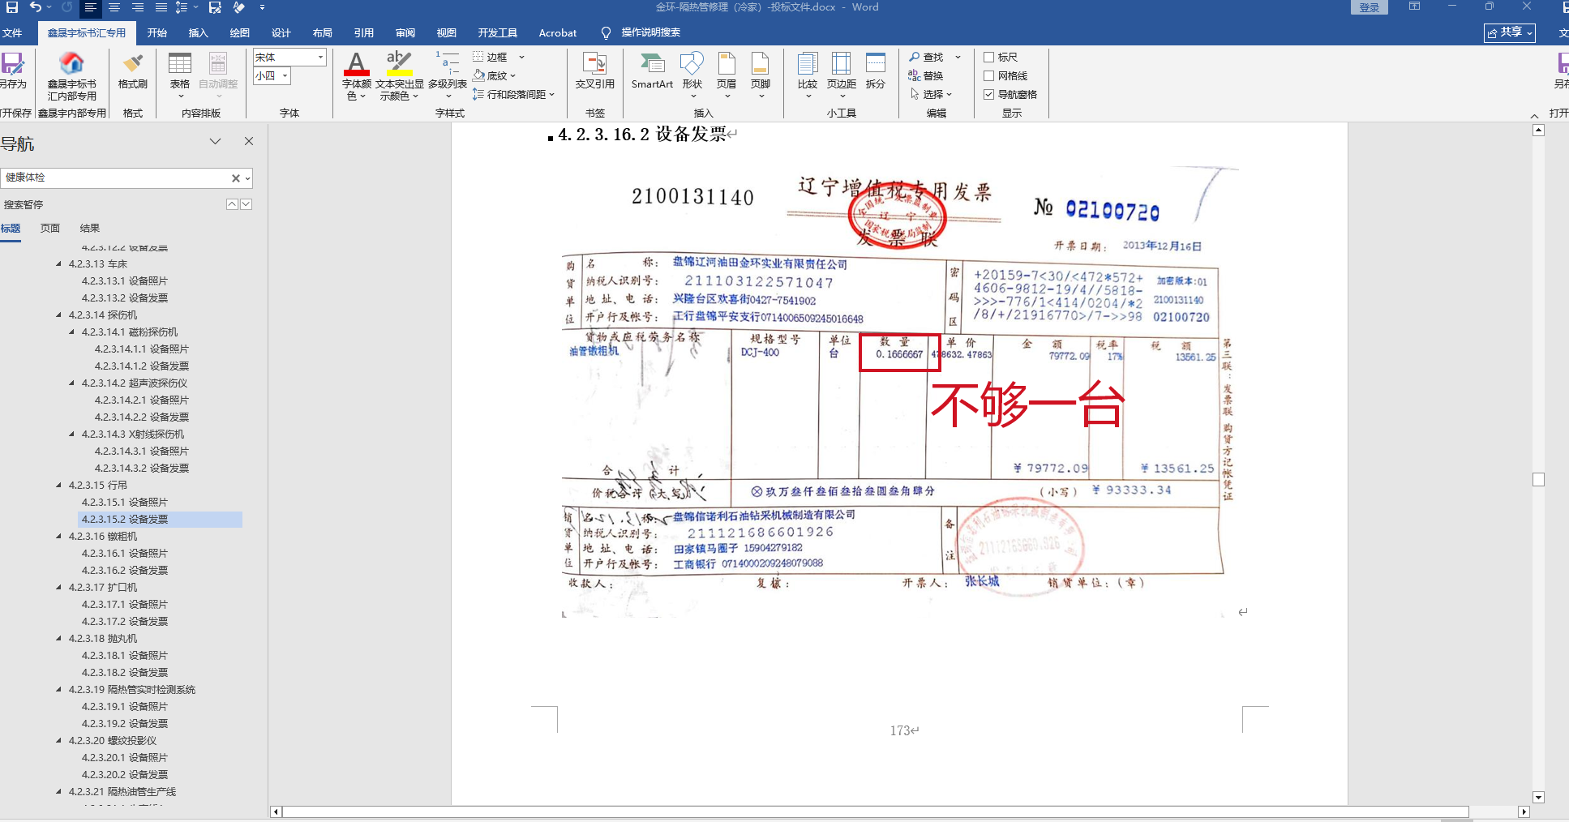Open line spacing icon in quick access toolbar
The width and height of the screenshot is (1569, 822).
181,7
